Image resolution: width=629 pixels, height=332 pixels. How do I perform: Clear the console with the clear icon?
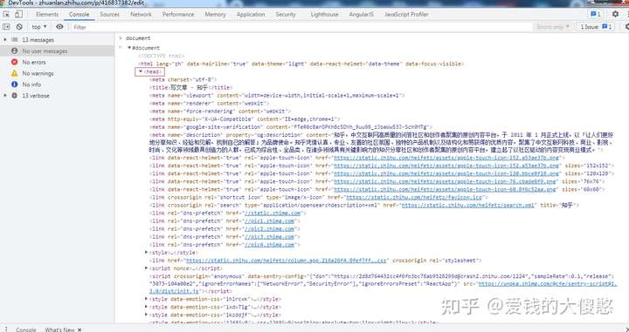click(x=19, y=27)
